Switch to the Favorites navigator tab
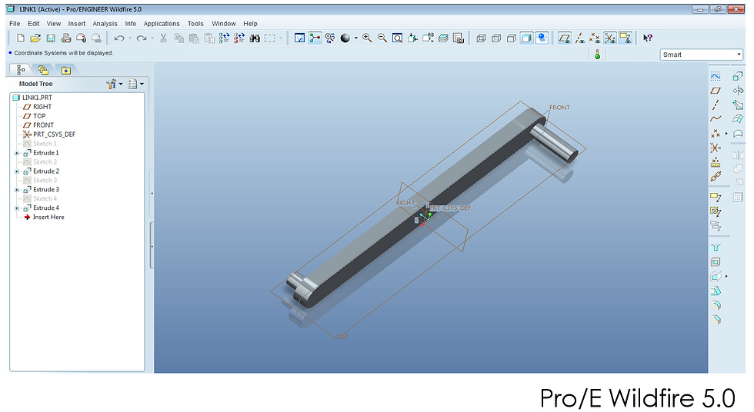This screenshot has height=412, width=754. pos(65,70)
